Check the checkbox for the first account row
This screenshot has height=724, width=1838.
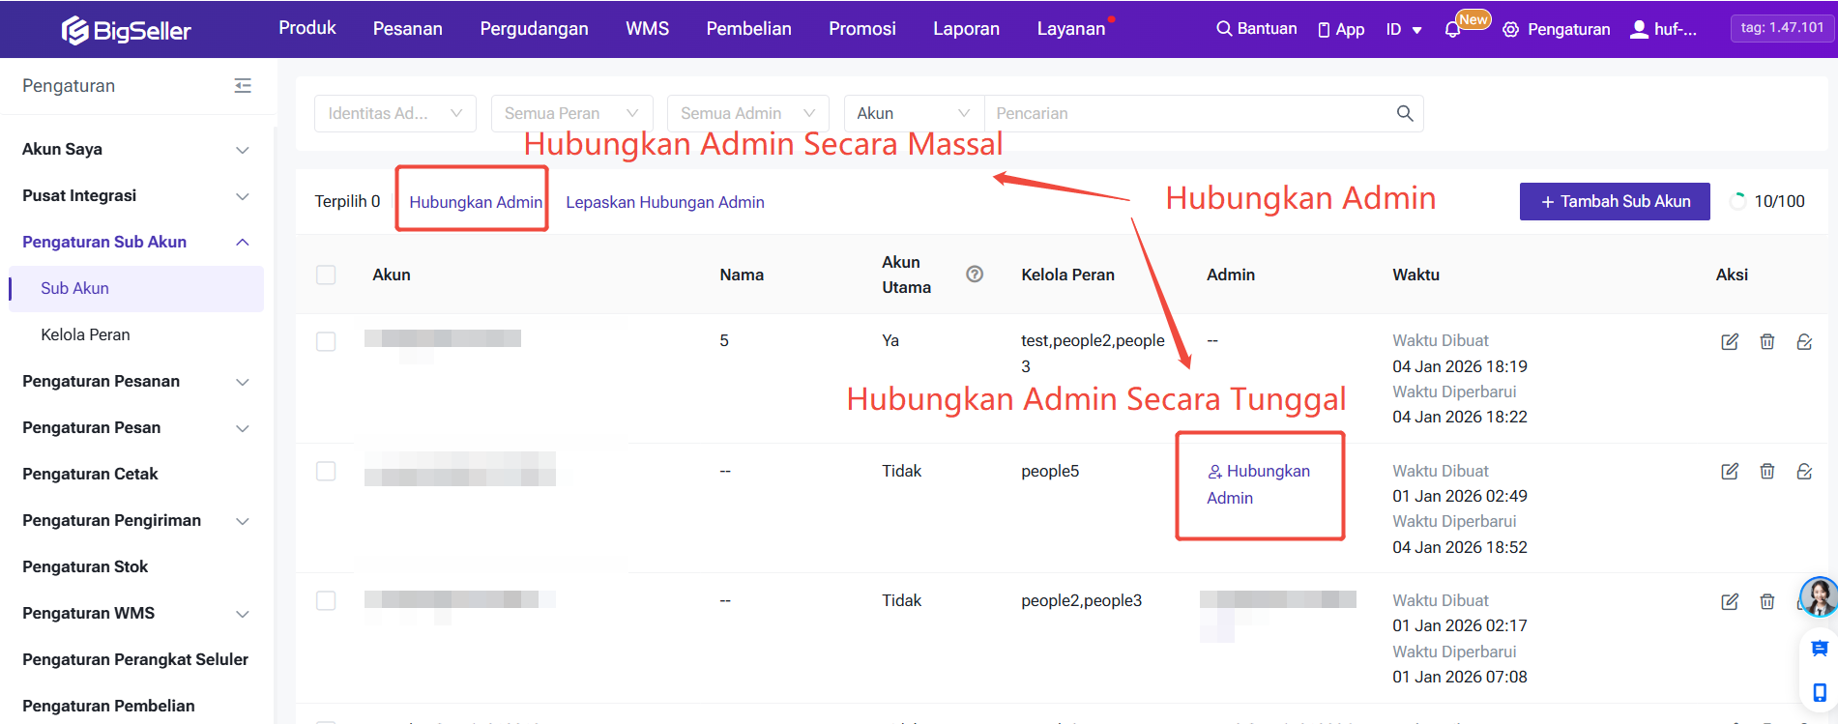coord(326,341)
